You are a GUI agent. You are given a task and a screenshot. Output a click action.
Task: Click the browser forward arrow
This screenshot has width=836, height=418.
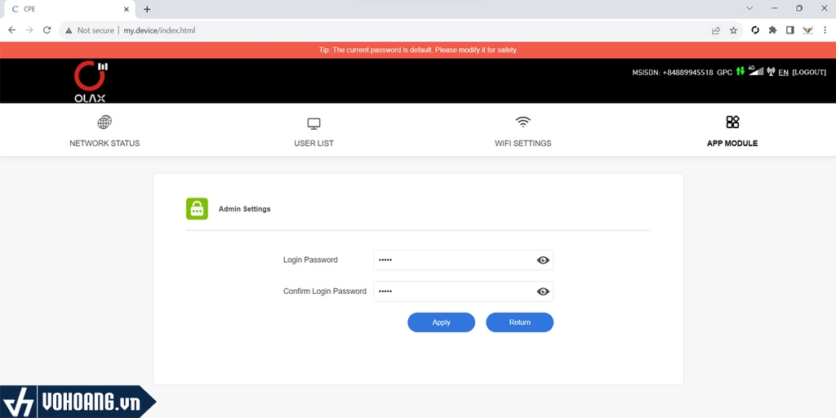coord(29,30)
